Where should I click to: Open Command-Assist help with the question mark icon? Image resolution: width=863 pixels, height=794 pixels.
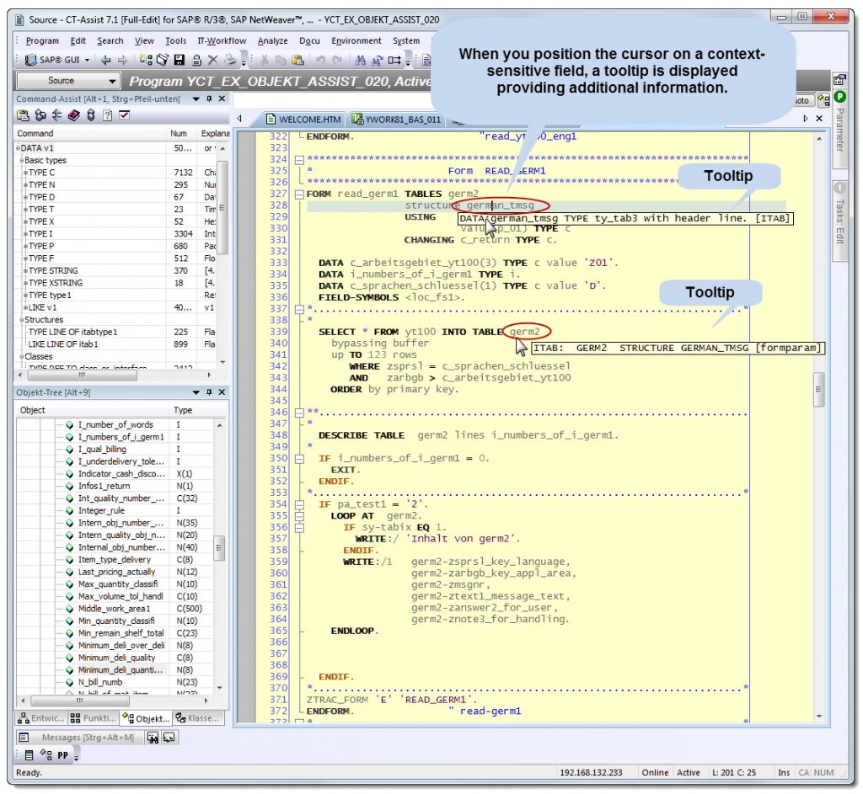coord(106,116)
